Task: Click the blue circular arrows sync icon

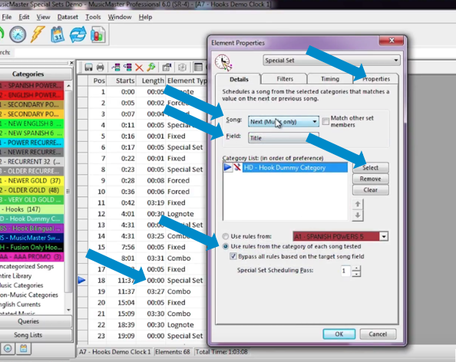Action: click(x=78, y=35)
